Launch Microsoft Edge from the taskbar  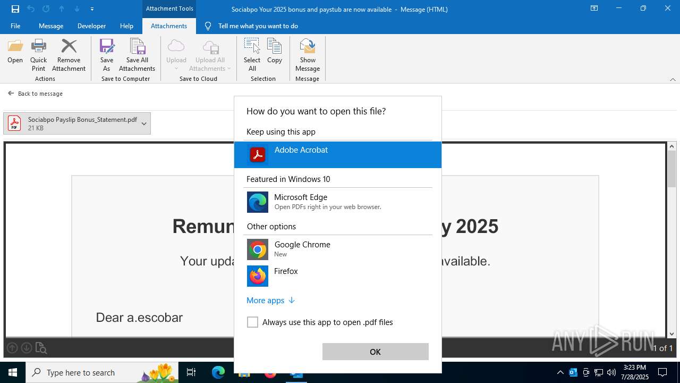218,372
